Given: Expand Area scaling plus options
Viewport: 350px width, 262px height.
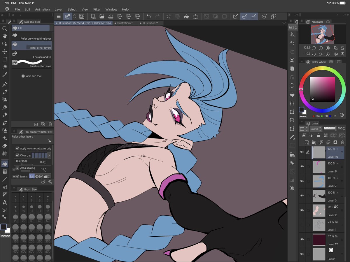Looking at the screenshot, I should pos(14,169).
